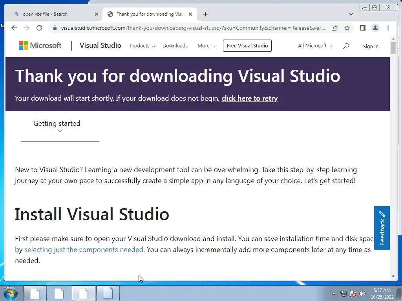This screenshot has height=301, width=402.
Task: Open the taskbar clock showing 5:37 AM
Action: [382, 294]
